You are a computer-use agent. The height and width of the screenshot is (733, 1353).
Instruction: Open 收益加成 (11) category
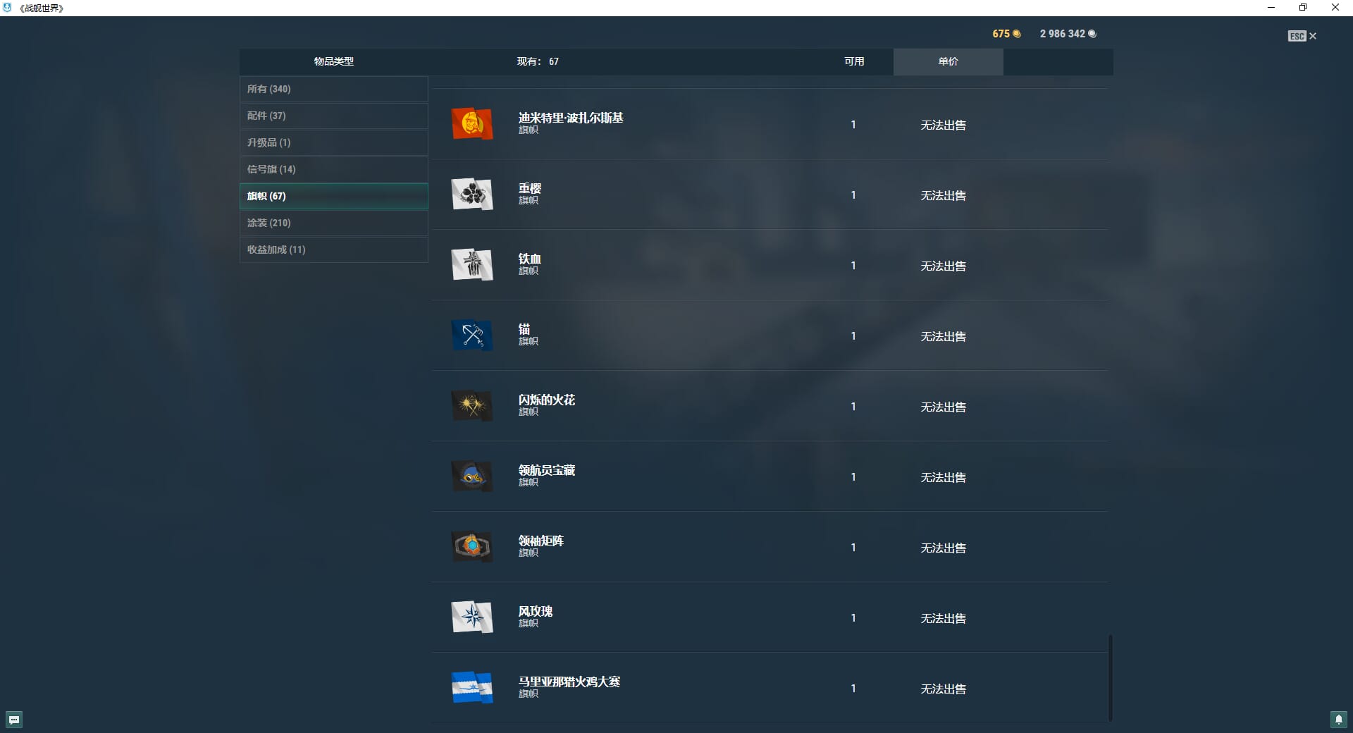point(334,250)
